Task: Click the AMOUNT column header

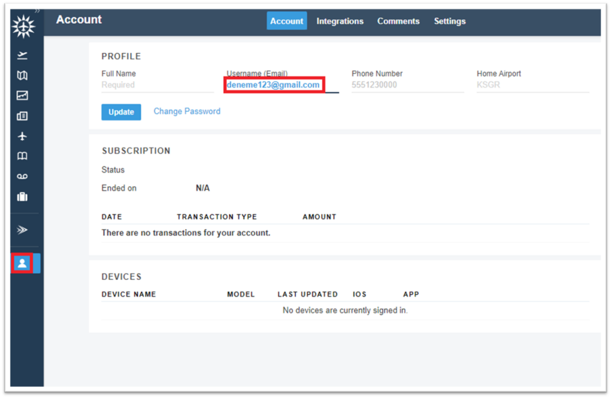Action: 319,217
